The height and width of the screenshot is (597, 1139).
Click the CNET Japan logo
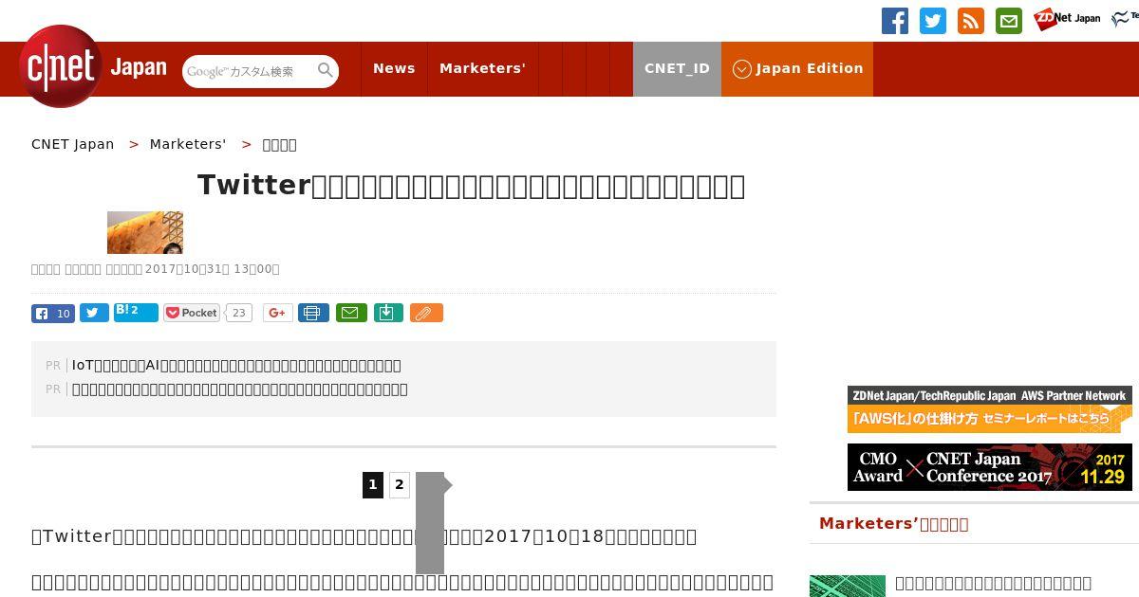[x=93, y=67]
